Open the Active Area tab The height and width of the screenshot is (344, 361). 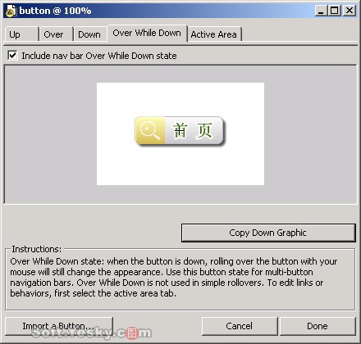coord(214,34)
